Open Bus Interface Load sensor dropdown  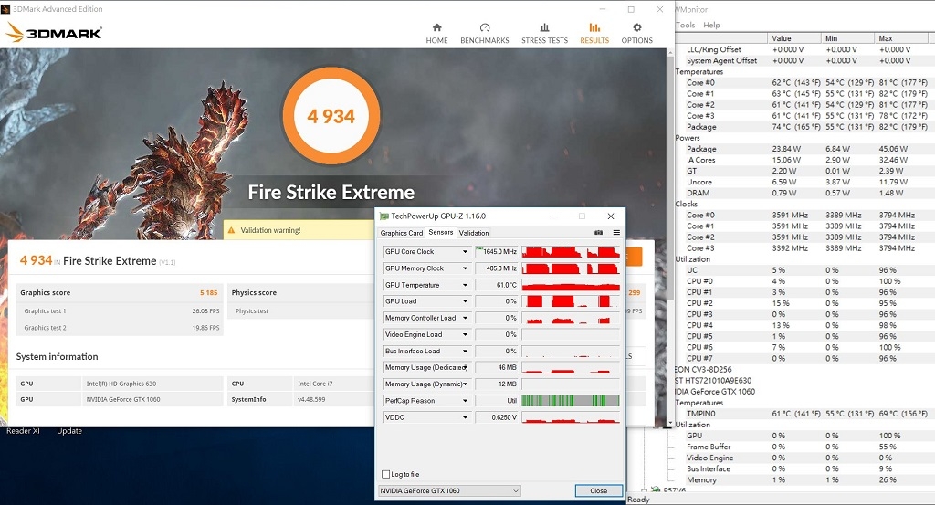pyautogui.click(x=465, y=352)
